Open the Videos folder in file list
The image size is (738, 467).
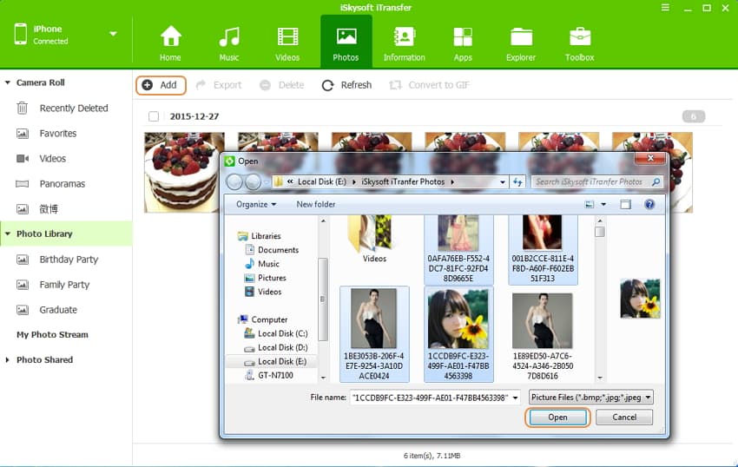point(374,238)
